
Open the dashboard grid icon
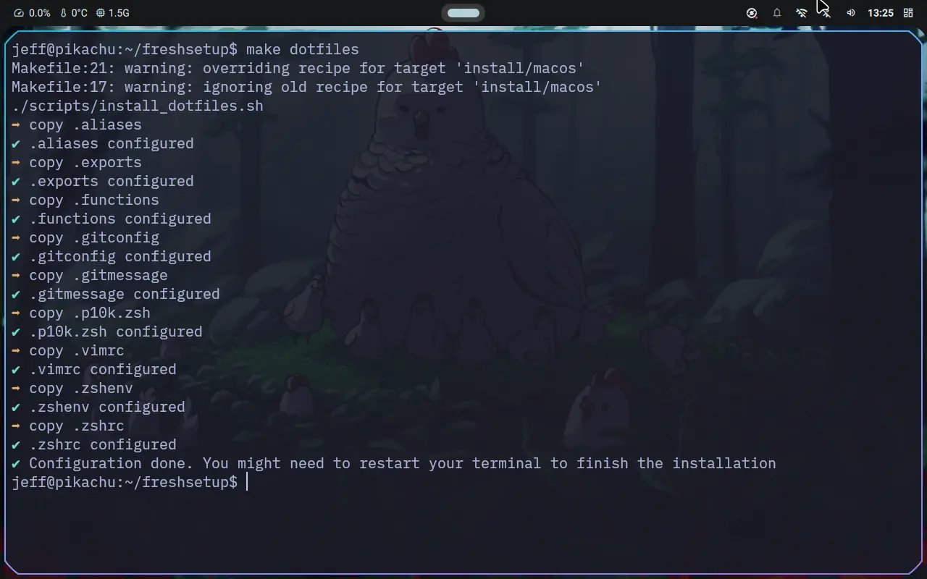point(908,13)
